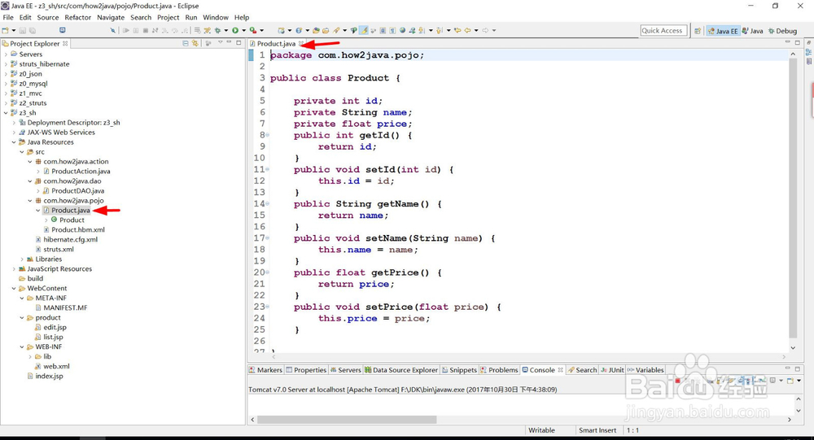
Task: Expand the Servers project node
Action: (6, 54)
